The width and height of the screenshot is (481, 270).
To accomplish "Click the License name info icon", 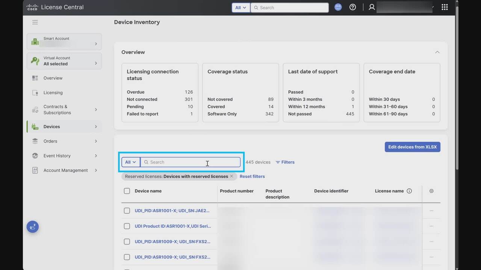I will [x=409, y=191].
